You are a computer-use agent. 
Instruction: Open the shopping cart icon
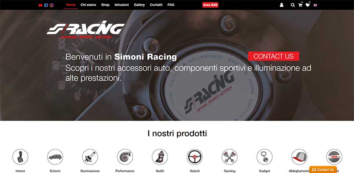pyautogui.click(x=300, y=5)
